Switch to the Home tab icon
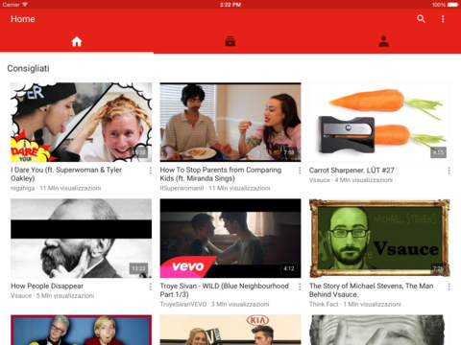461x345 pixels. click(x=77, y=41)
